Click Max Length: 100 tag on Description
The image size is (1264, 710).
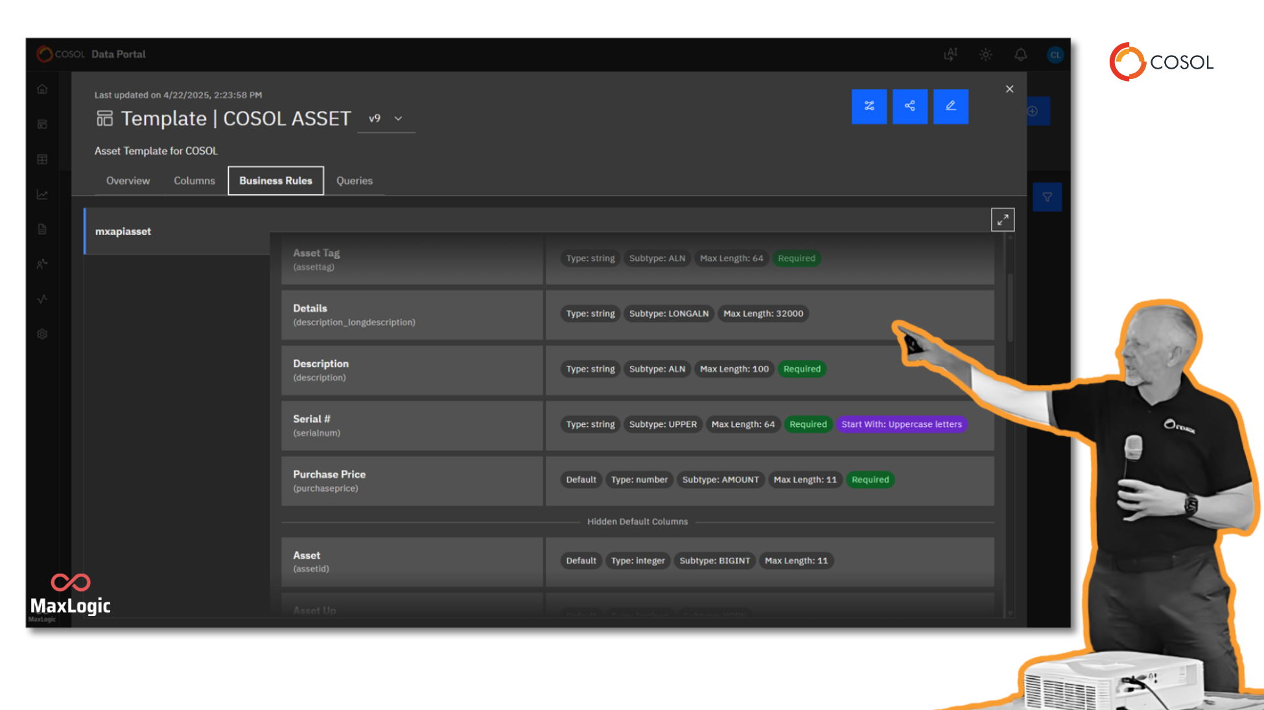(734, 369)
